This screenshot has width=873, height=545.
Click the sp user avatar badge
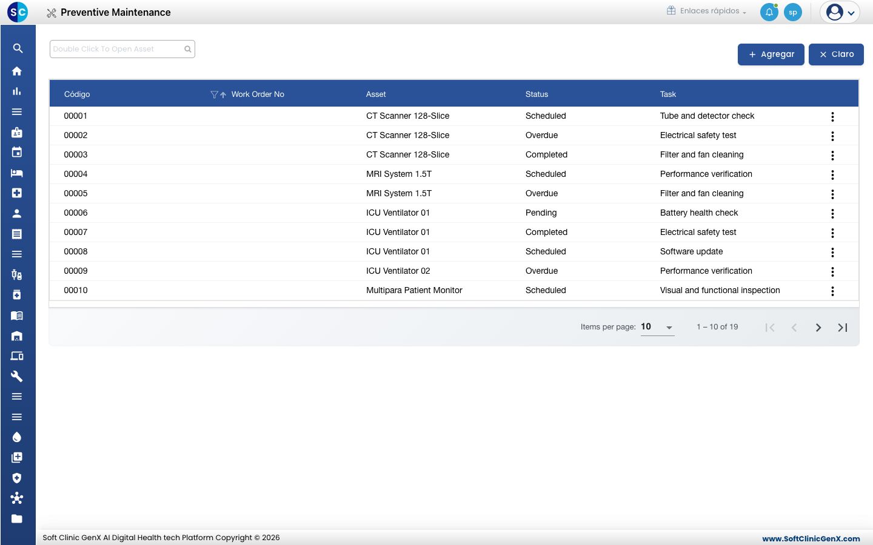[x=793, y=12]
